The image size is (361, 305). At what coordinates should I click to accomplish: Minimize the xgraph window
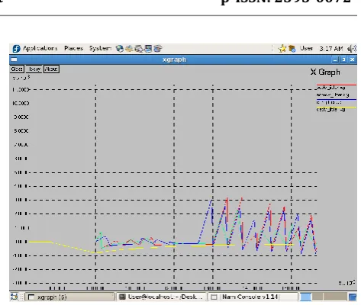tap(335, 59)
